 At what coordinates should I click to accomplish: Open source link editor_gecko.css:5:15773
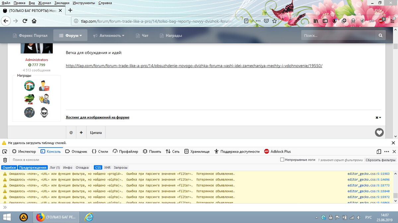[368, 185]
